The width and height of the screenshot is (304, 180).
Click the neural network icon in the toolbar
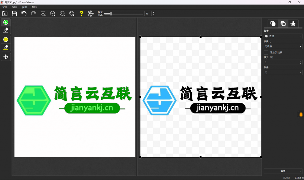pyautogui.click(x=91, y=14)
